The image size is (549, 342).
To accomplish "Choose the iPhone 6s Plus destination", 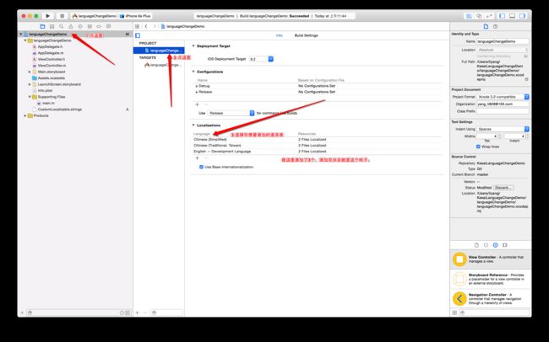I will [135, 16].
